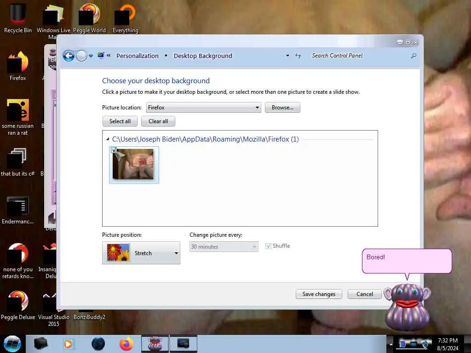Open the Picture position Stretch dropdown
This screenshot has width=471, height=353.
click(x=141, y=253)
